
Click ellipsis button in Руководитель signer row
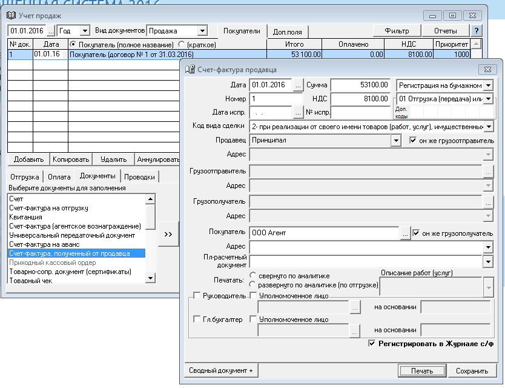tap(355, 307)
